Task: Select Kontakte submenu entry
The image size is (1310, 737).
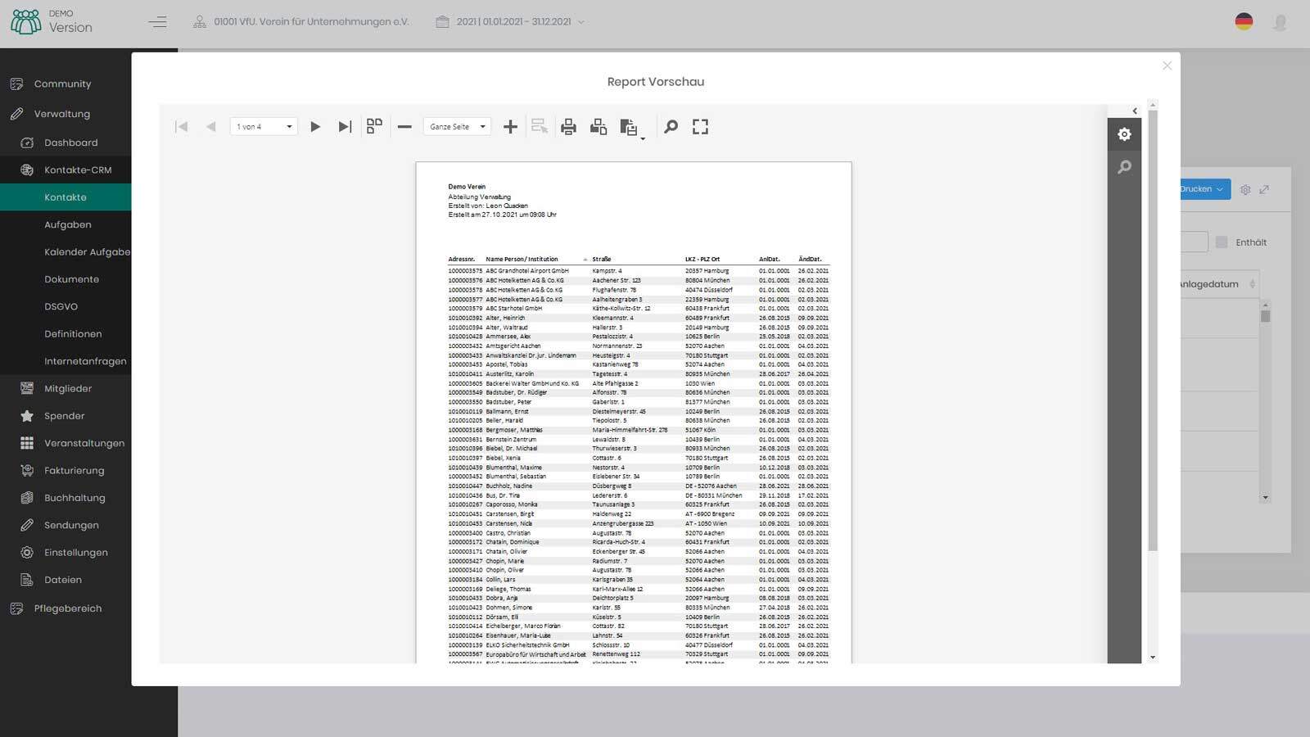Action: 65,197
